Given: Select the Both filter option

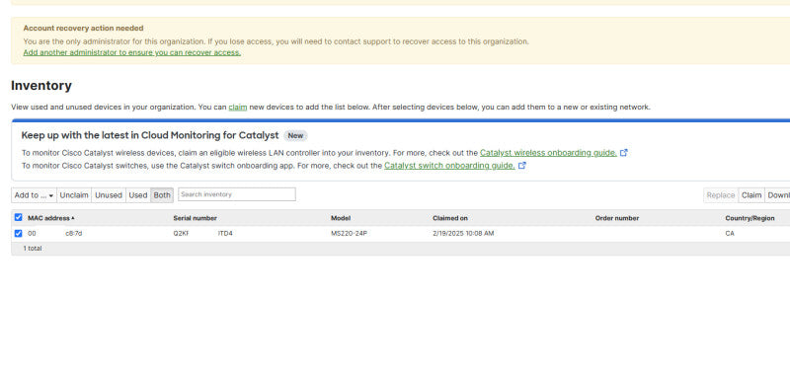Looking at the screenshot, I should (x=162, y=195).
